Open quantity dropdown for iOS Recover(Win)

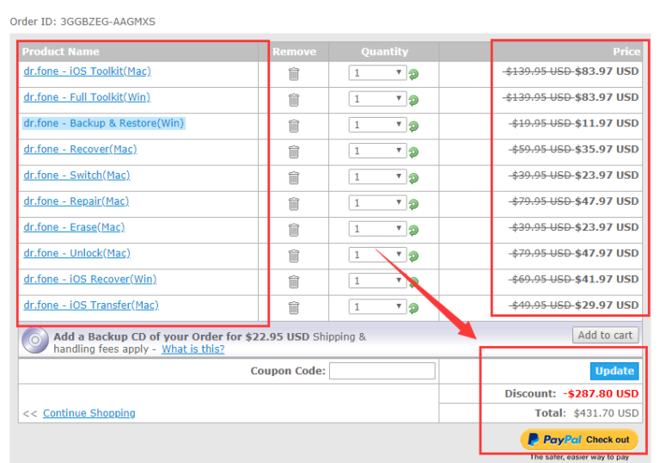(377, 281)
